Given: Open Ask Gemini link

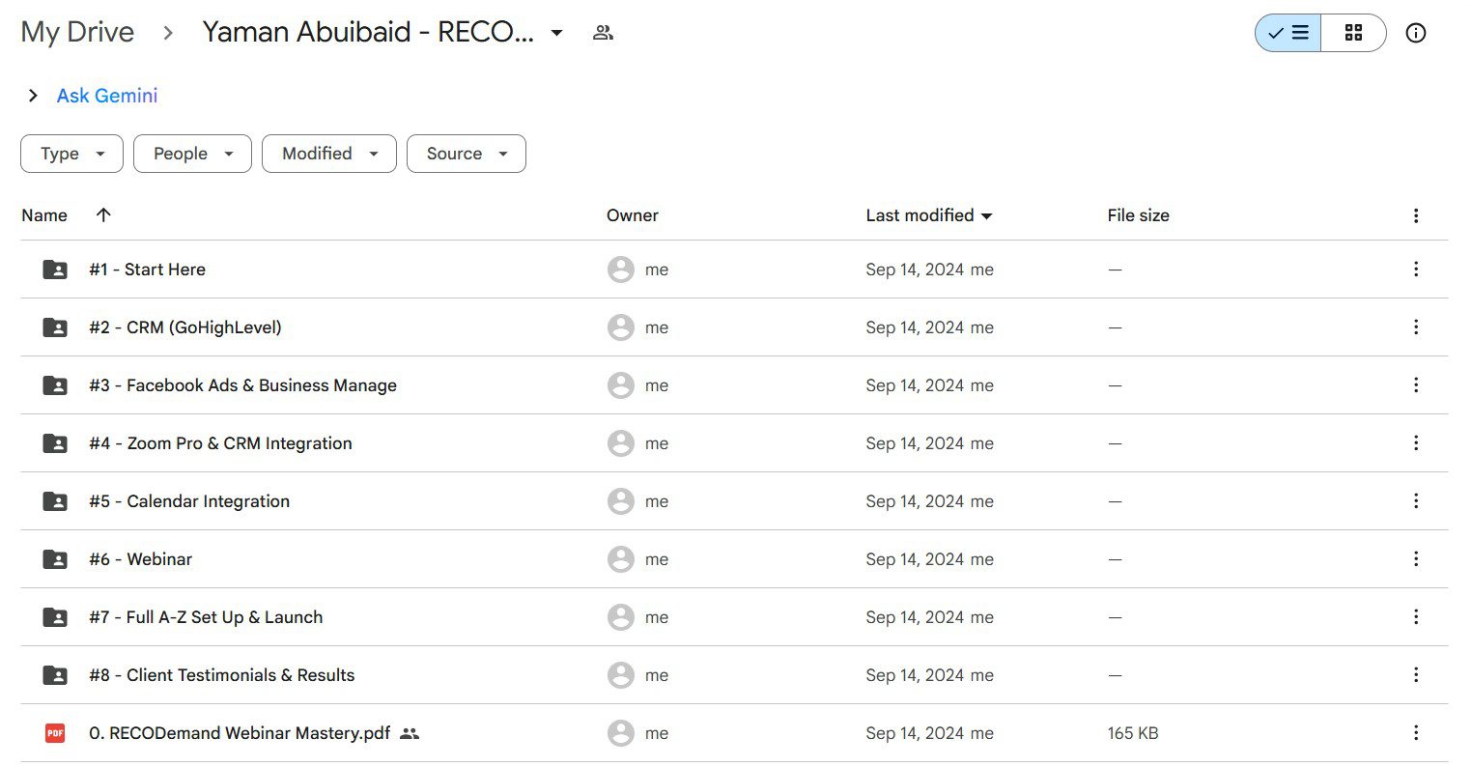Looking at the screenshot, I should coord(107,96).
